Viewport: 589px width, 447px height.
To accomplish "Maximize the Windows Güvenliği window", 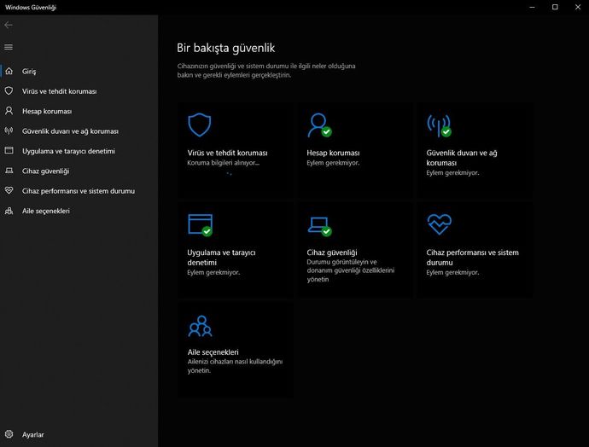I will pyautogui.click(x=555, y=7).
